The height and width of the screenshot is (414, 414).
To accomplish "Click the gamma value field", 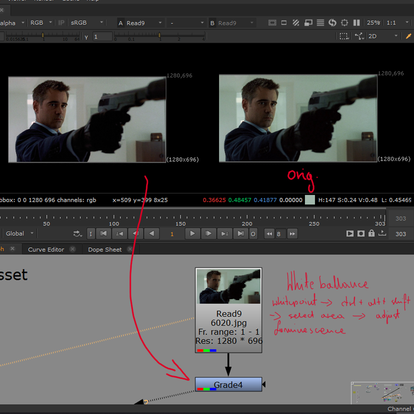I will (x=102, y=37).
